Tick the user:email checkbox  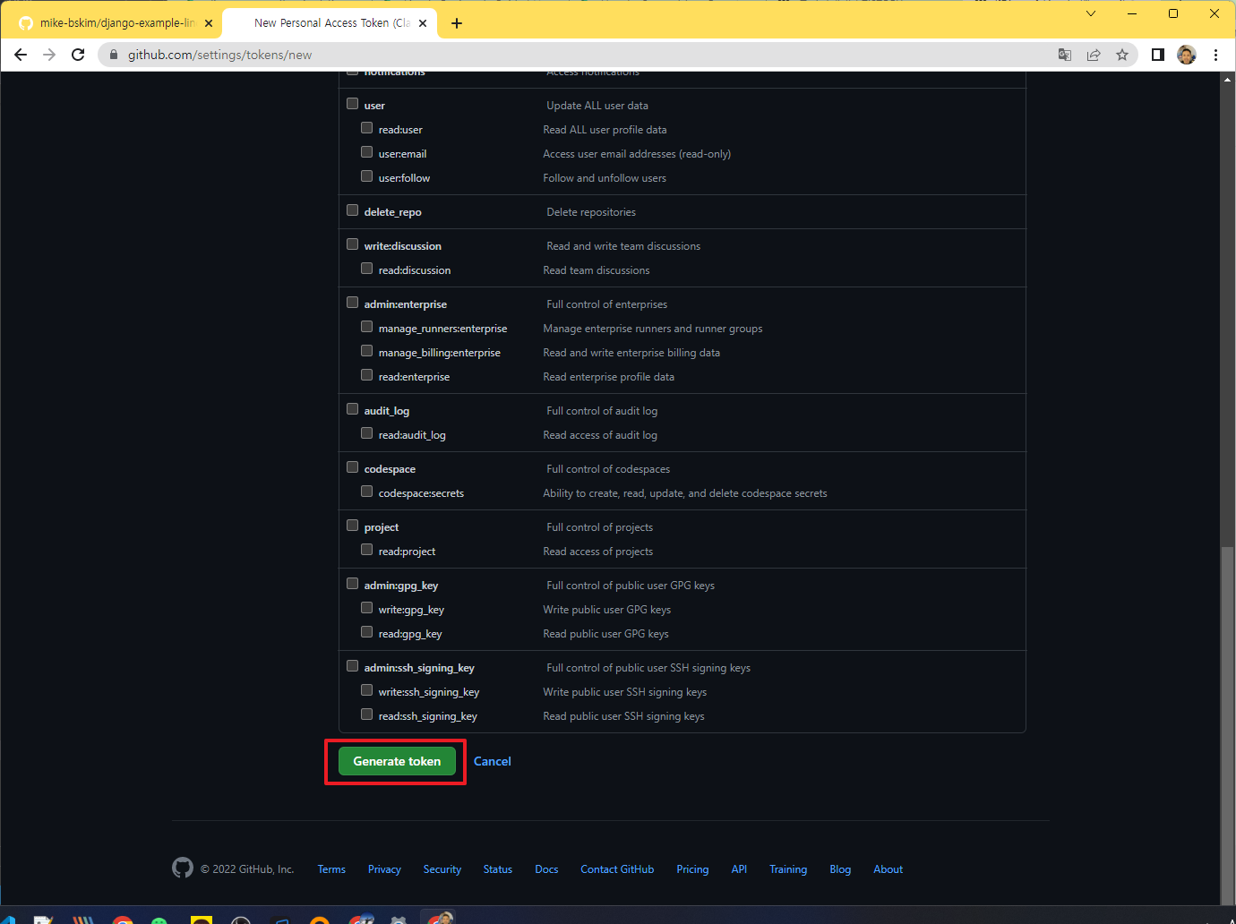pos(367,152)
